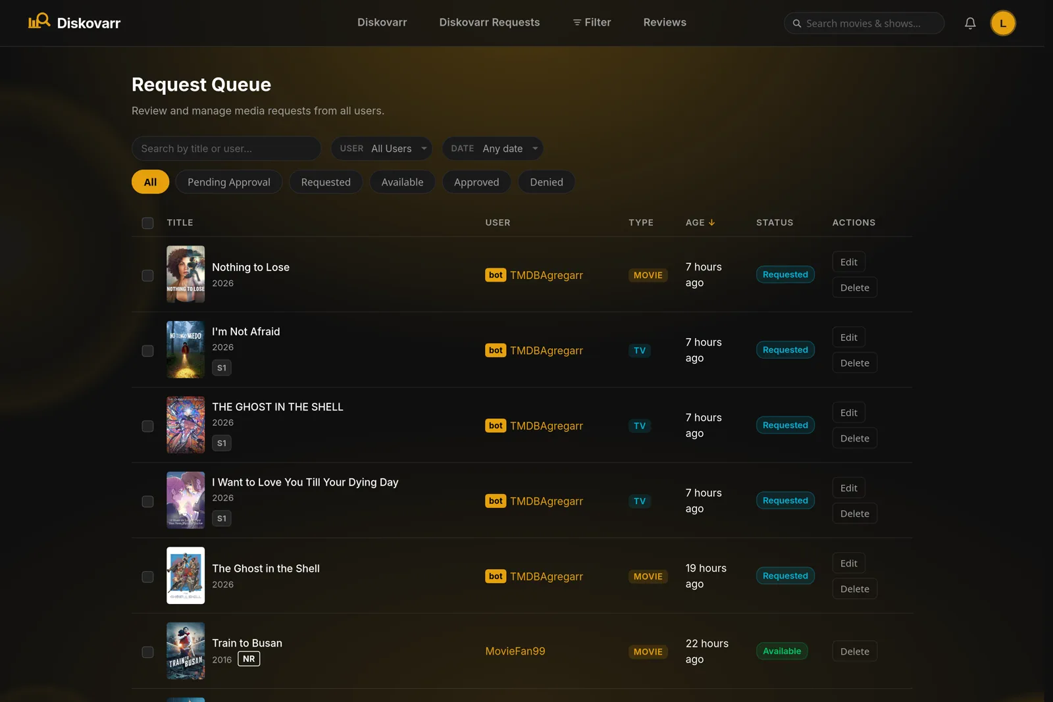Click the Requested status on Nothing to Lose
Screen dimensions: 1053x702
pos(785,274)
